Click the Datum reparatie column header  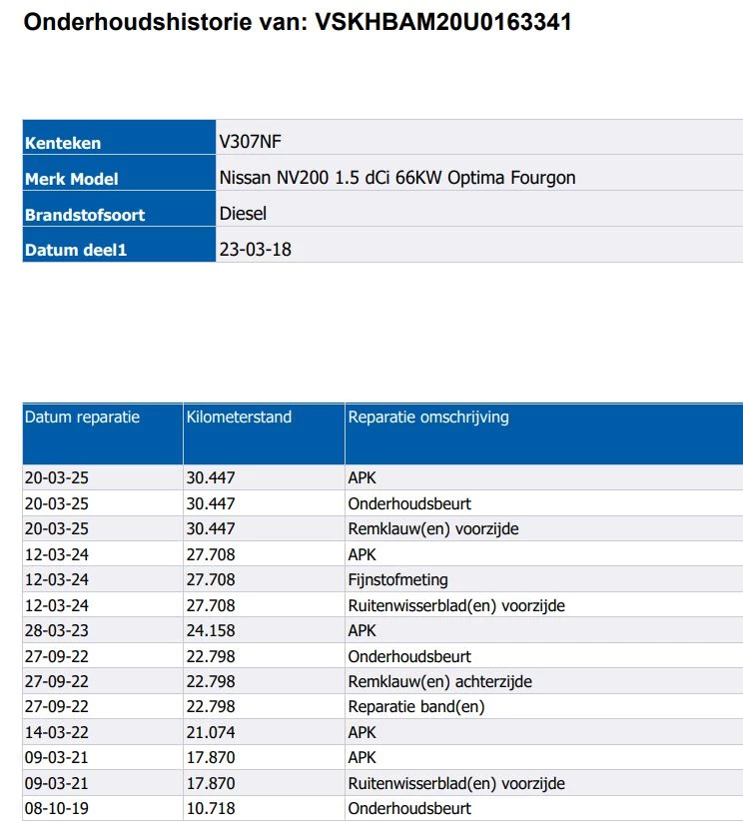[x=83, y=417]
